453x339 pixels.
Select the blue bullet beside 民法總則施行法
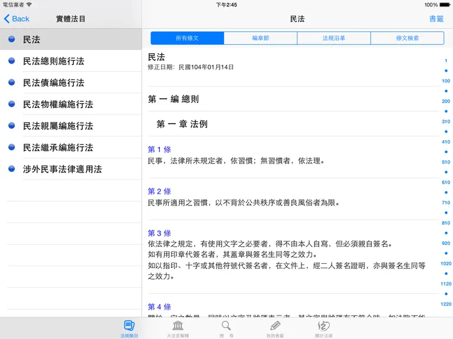(12, 61)
